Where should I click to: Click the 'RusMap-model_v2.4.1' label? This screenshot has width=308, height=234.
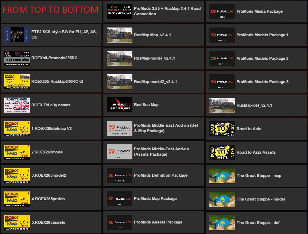154,58
